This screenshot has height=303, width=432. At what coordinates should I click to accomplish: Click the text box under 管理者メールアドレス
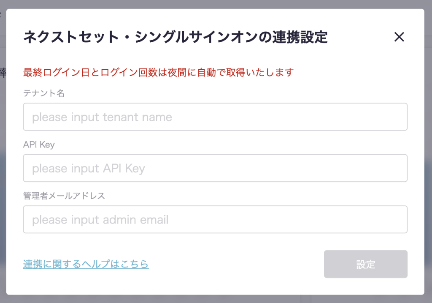click(215, 219)
